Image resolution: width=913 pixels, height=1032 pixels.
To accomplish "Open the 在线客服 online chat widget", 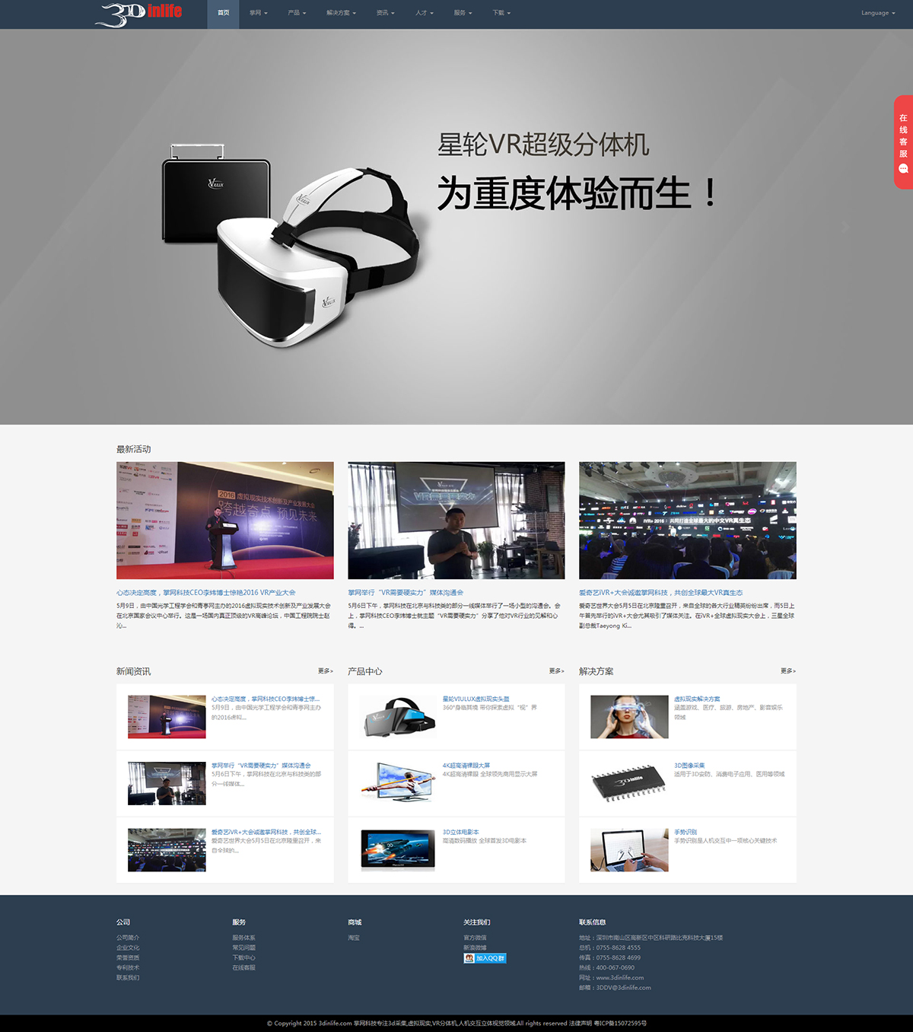I will pos(903,142).
